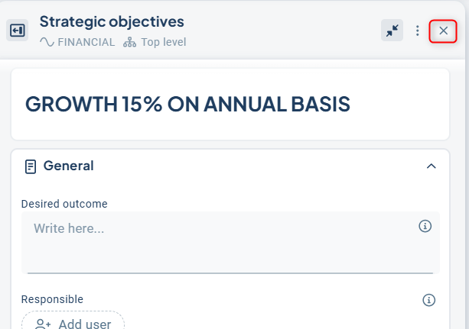This screenshot has width=469, height=329.
Task: Click the General section header label
Action: coord(68,166)
